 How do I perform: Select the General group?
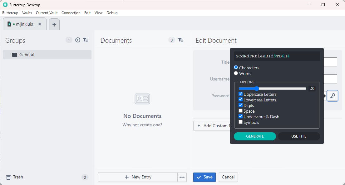point(47,55)
